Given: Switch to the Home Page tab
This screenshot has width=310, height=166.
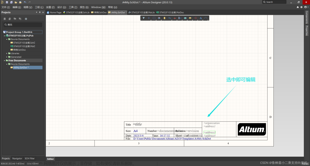Looking at the screenshot, I should 54,12.
